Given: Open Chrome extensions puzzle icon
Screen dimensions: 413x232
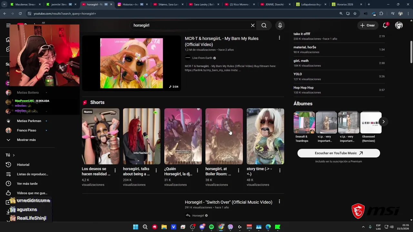Looking at the screenshot, I should click(381, 14).
